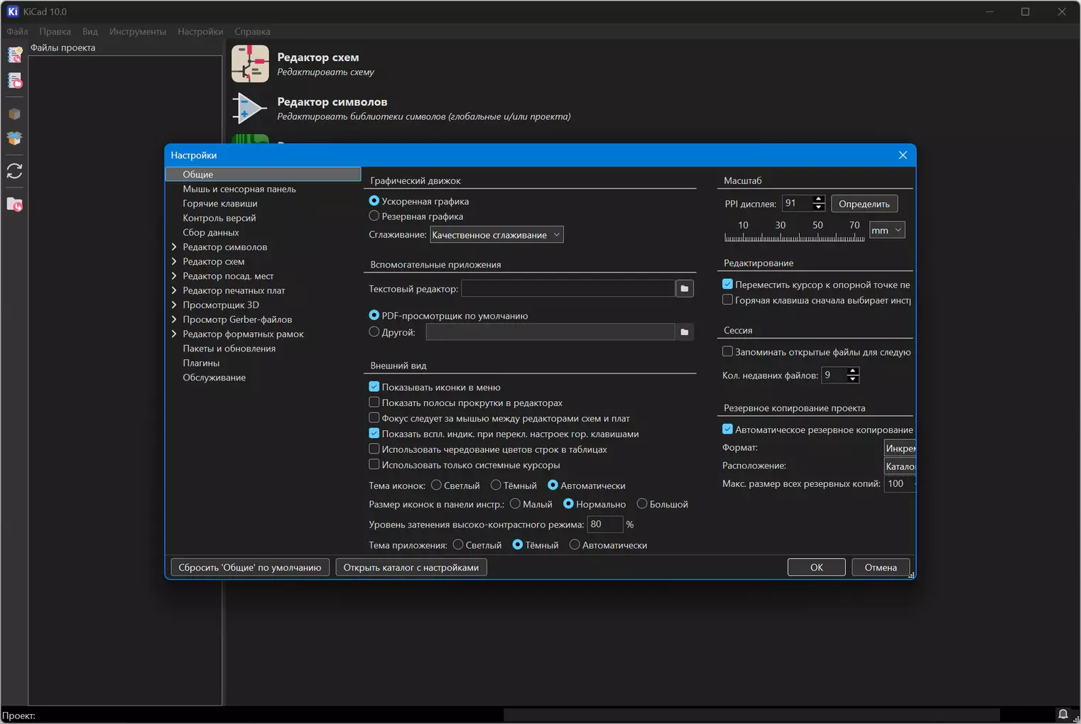
Task: Enable Показать полосы прокрутки в редакторах
Action: click(x=374, y=402)
